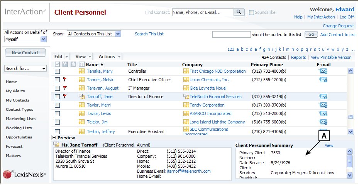
Task: Click contact list scrollbar up arrow
Action: (351, 71)
